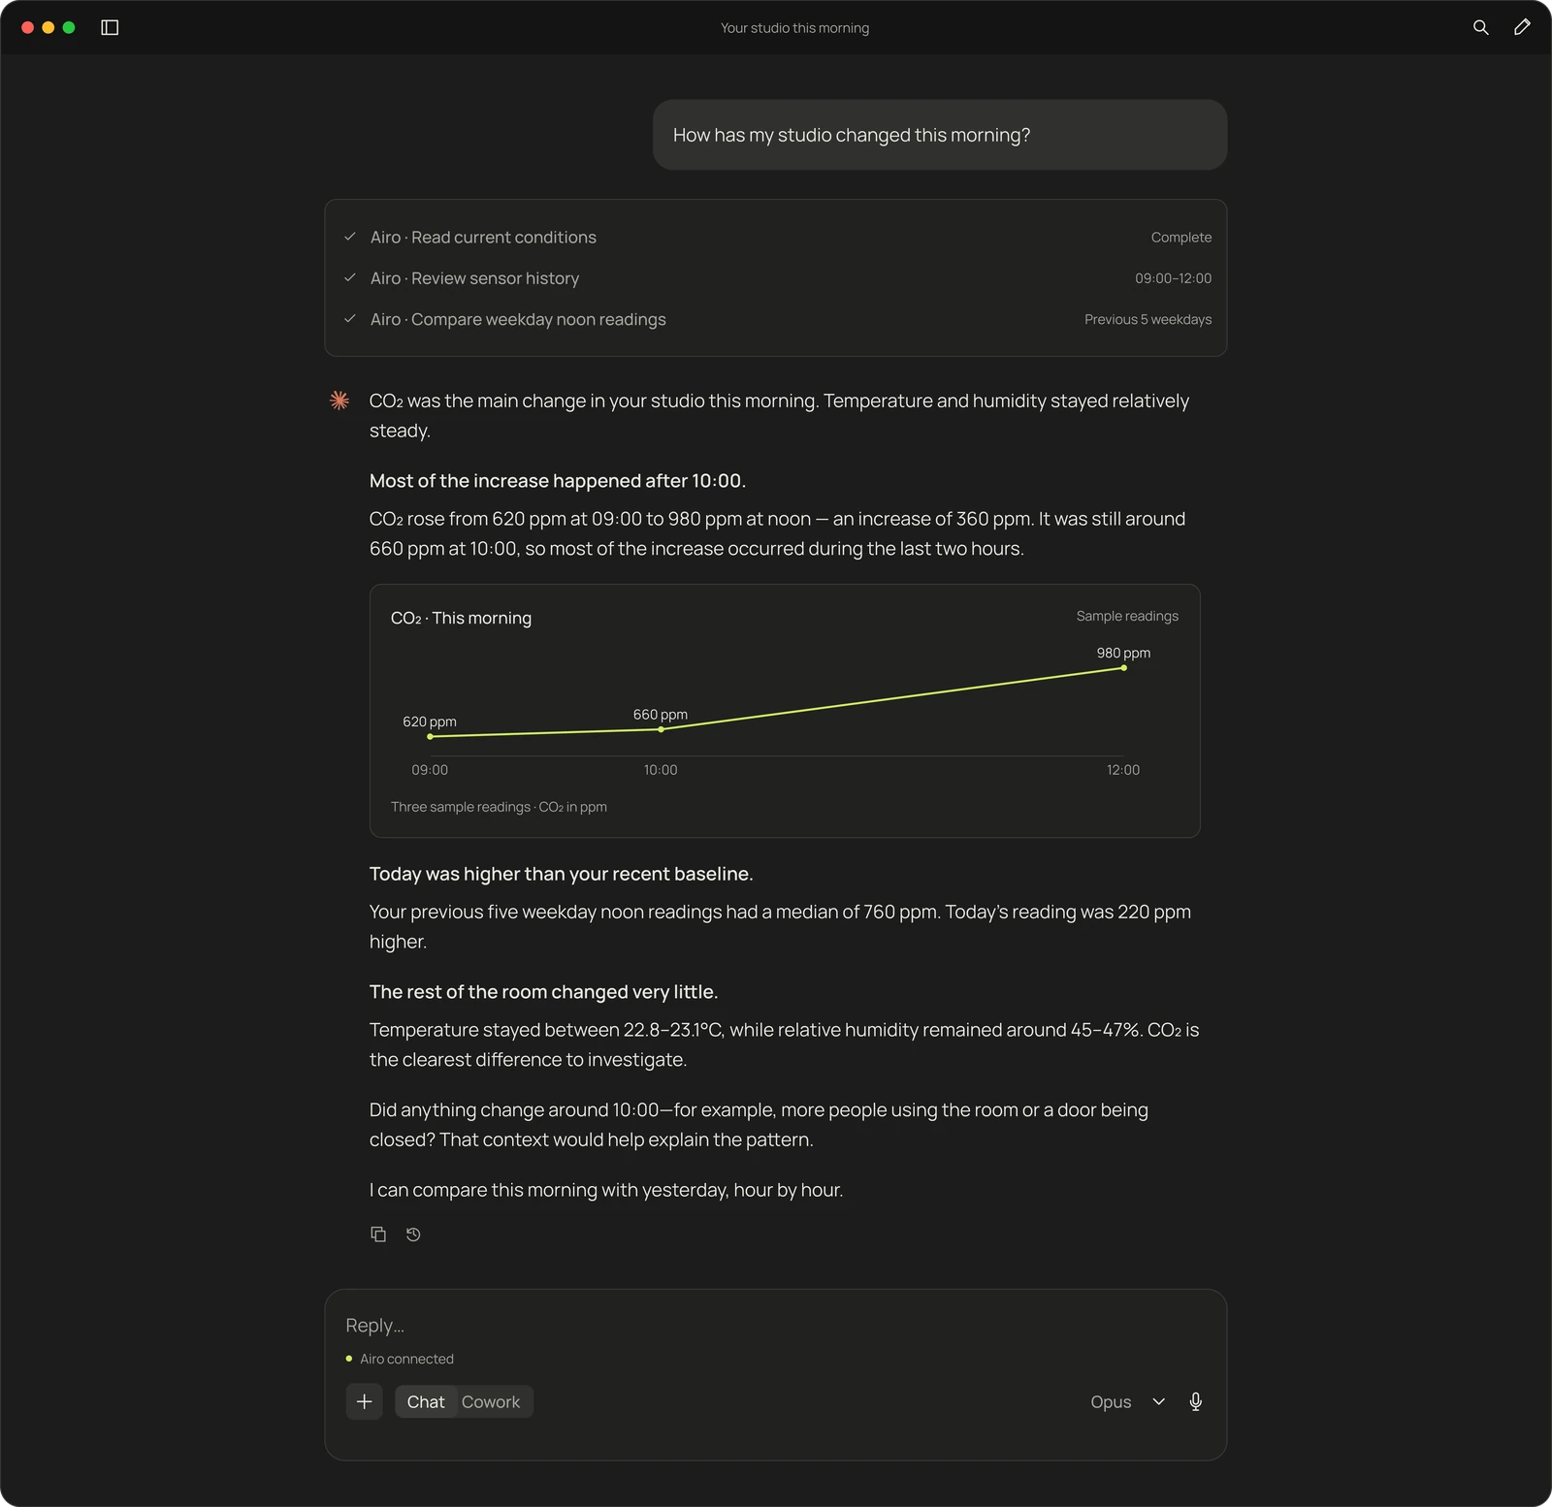Select the Opus model label
This screenshot has height=1507, width=1552.
(1111, 1401)
